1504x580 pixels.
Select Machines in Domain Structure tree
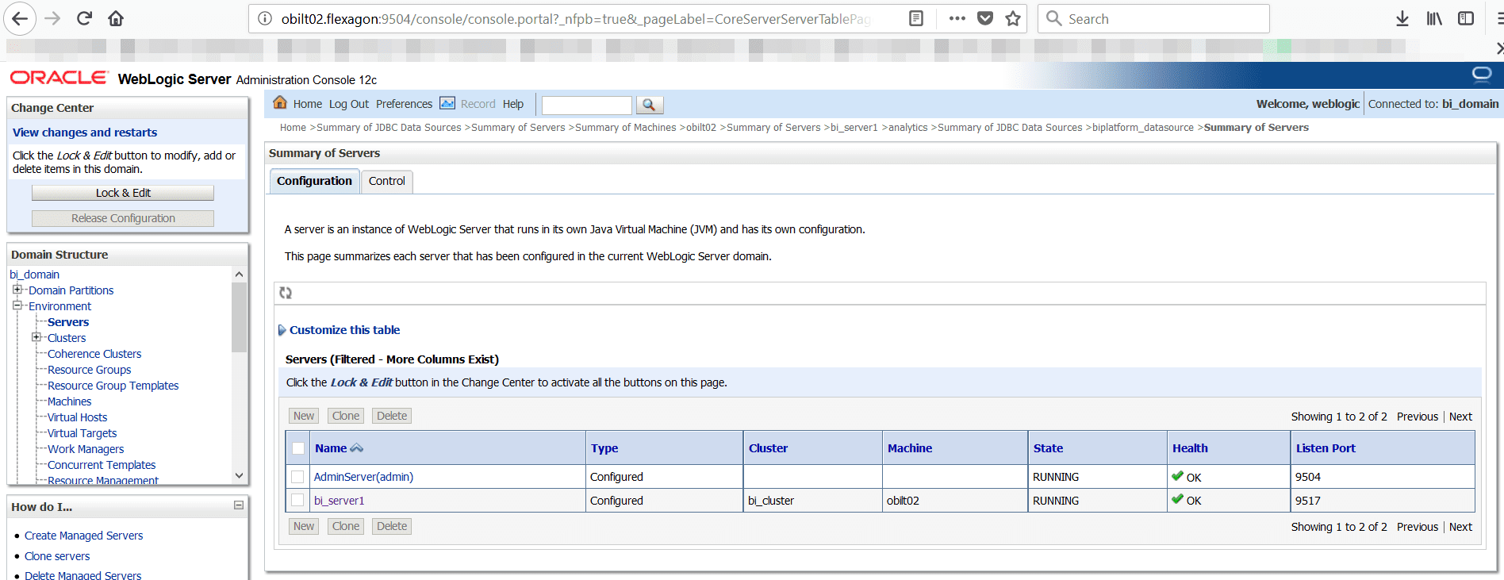pos(70,401)
